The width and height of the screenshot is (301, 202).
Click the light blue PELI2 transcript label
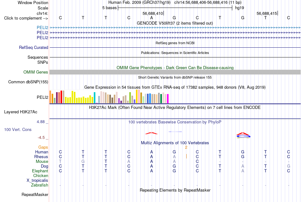[42, 28]
